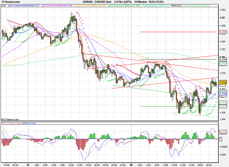Select the second Parab SAR legend at right
The height and width of the screenshot is (167, 229).
196,6
